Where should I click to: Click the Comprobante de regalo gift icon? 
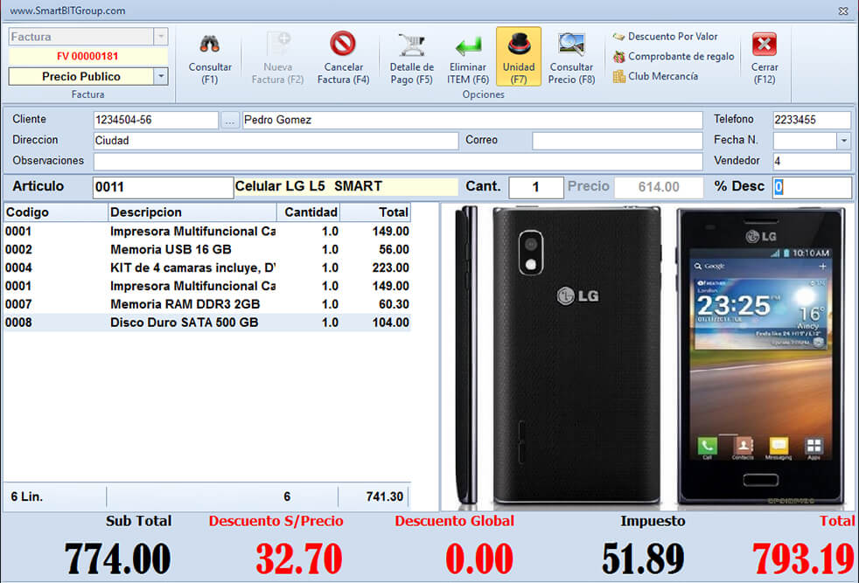point(618,57)
